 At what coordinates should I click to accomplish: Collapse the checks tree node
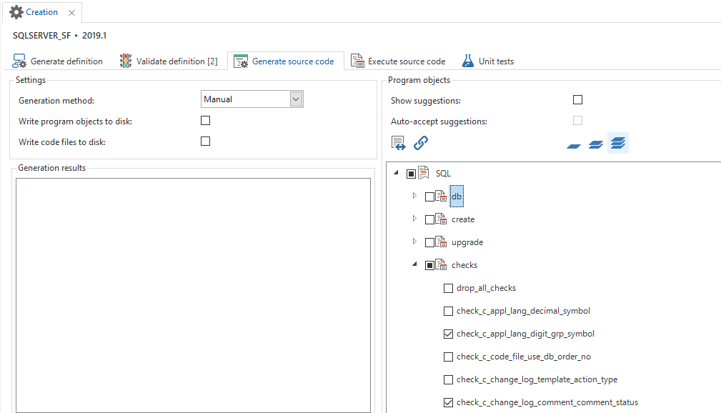[414, 264]
